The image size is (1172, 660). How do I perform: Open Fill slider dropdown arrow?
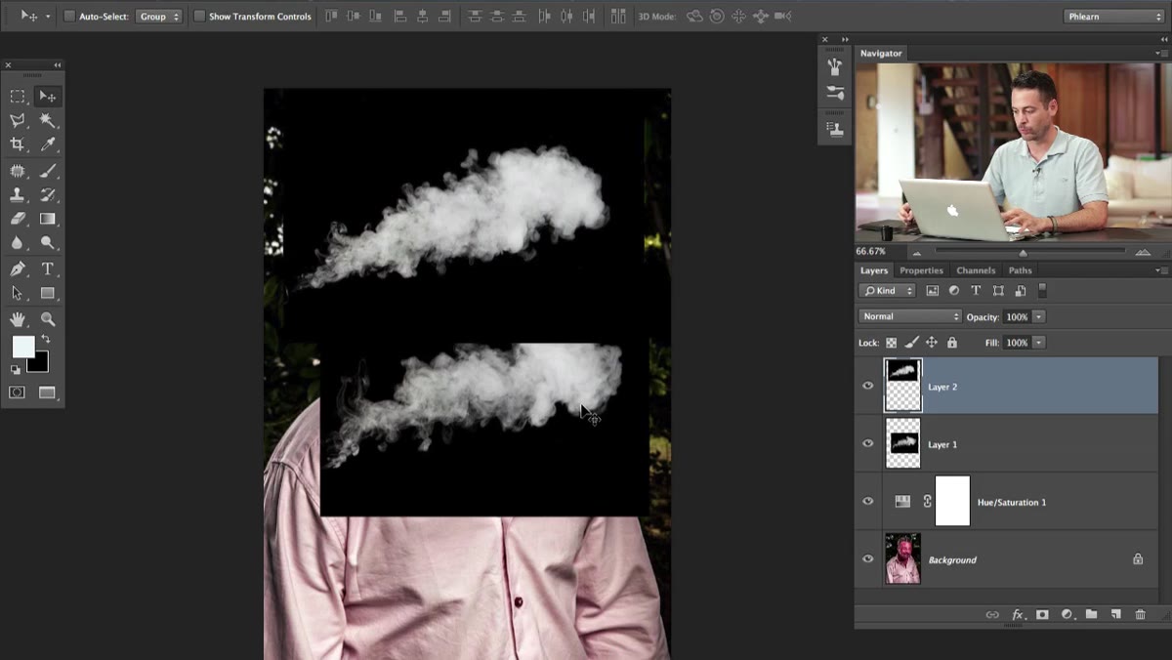[x=1038, y=343]
